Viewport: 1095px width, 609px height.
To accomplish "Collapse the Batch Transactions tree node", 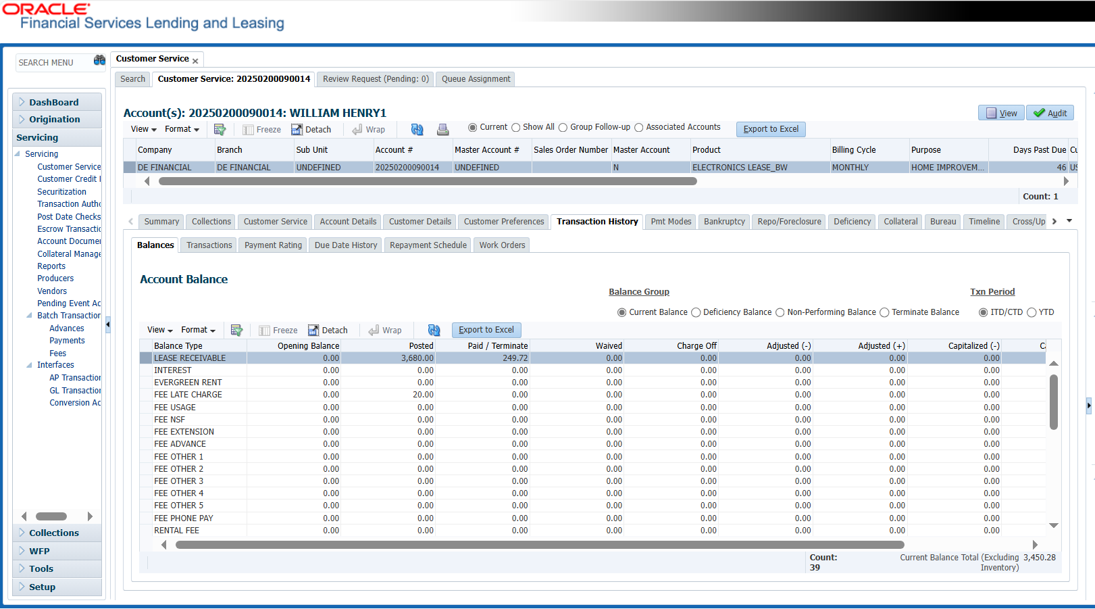I will [29, 316].
